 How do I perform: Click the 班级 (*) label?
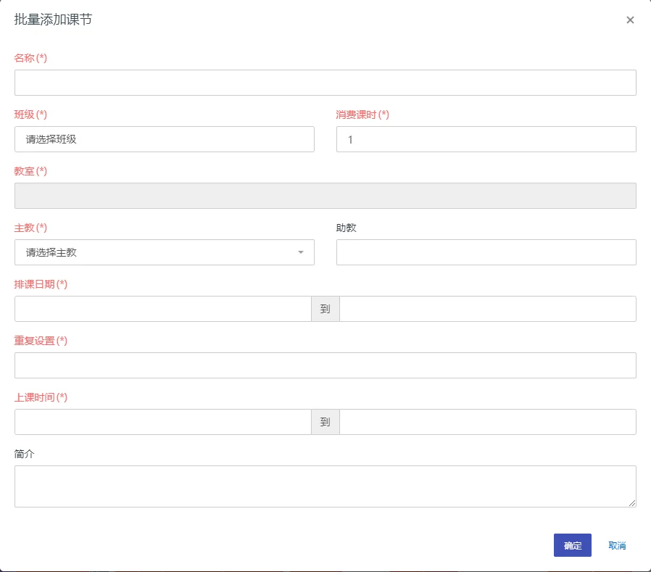[30, 114]
